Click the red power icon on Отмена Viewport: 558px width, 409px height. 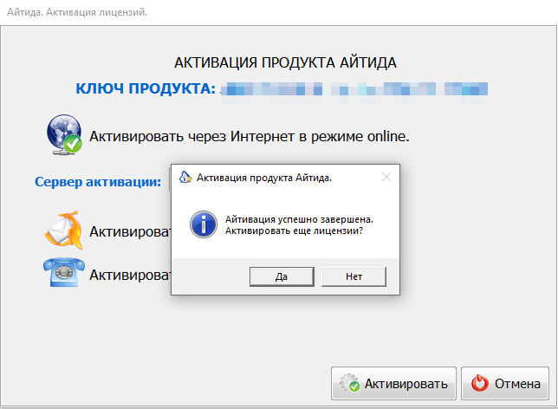[x=480, y=383]
